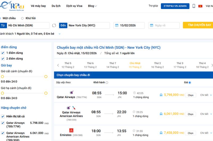213x141 pixels.
Task: Open the Dịch vụ Visa menu
Action: point(74,6)
